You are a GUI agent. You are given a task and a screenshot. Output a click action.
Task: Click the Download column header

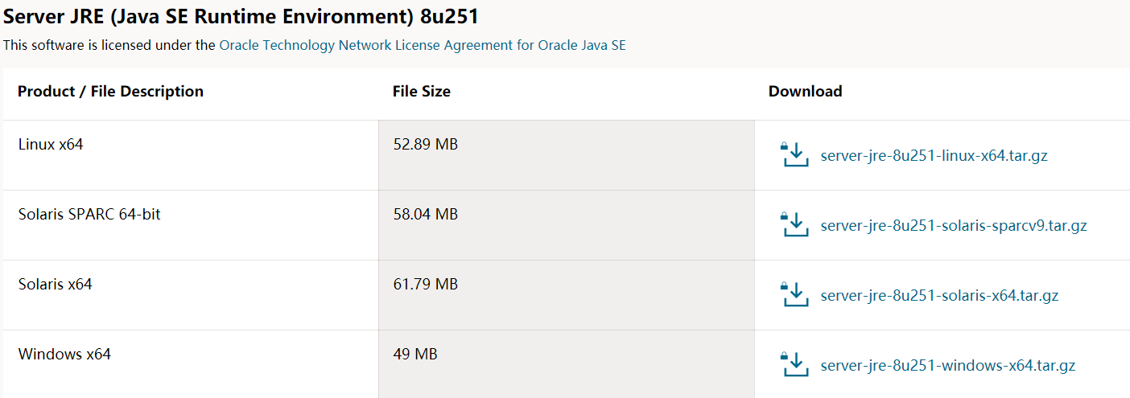[805, 92]
